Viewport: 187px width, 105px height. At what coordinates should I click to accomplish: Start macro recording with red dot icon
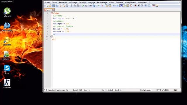(135, 6)
